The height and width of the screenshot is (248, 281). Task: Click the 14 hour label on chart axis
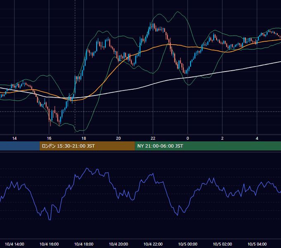click(14, 138)
